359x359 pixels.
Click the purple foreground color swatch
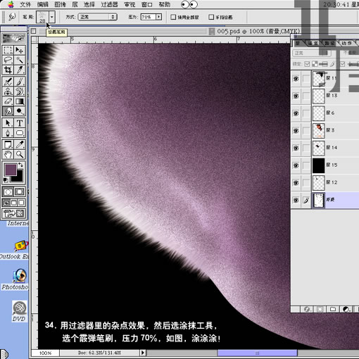click(11, 170)
